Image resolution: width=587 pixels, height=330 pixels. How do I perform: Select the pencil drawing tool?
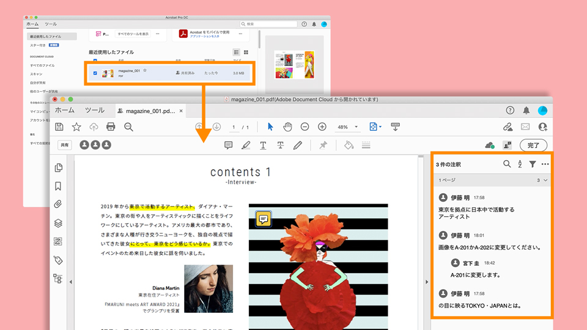point(298,145)
